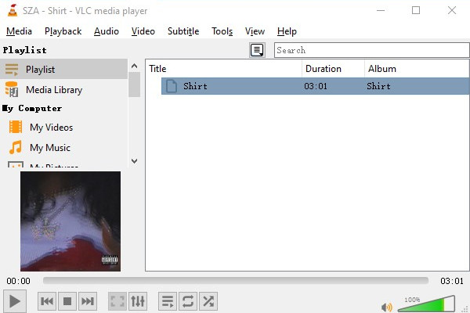Focus the playlist Search field
This screenshot has height=313, width=470.
(x=371, y=50)
